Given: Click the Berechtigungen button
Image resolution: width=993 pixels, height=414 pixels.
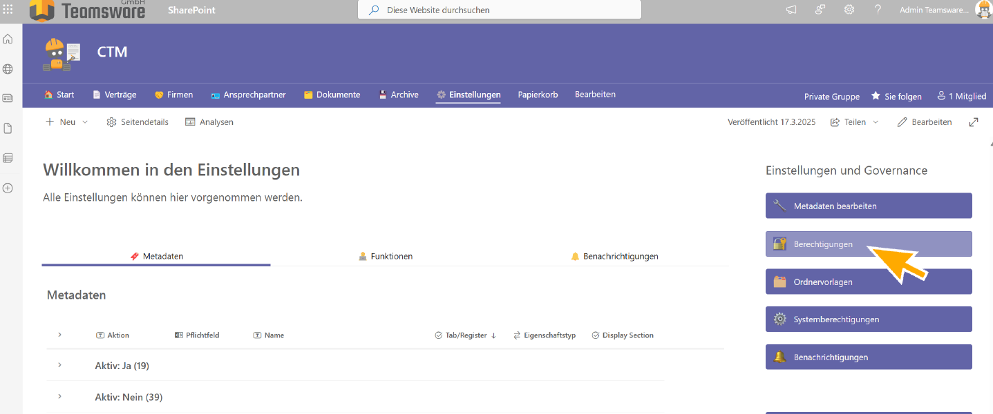Looking at the screenshot, I should (868, 244).
